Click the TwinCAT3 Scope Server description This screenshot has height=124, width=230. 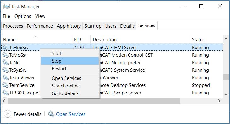(120, 93)
